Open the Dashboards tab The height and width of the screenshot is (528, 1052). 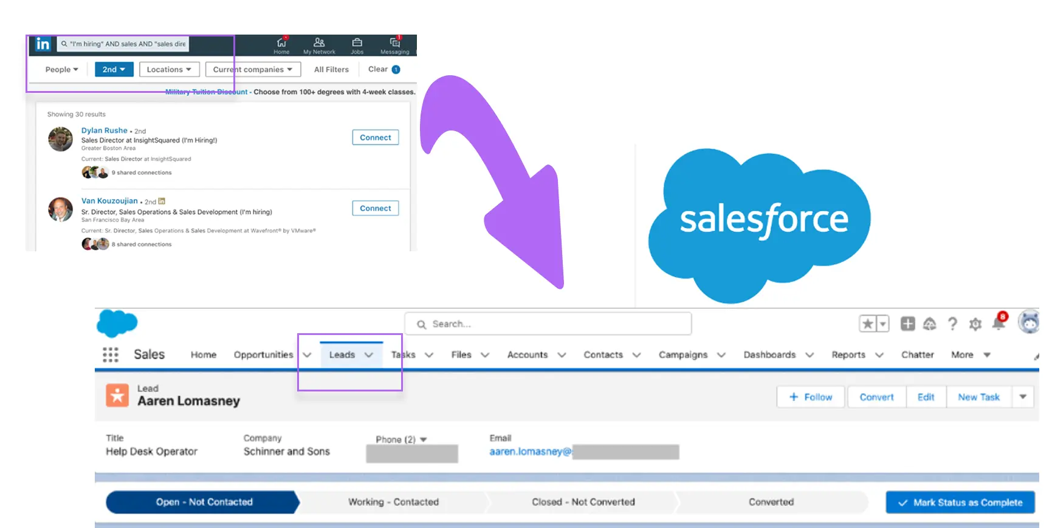(x=769, y=355)
